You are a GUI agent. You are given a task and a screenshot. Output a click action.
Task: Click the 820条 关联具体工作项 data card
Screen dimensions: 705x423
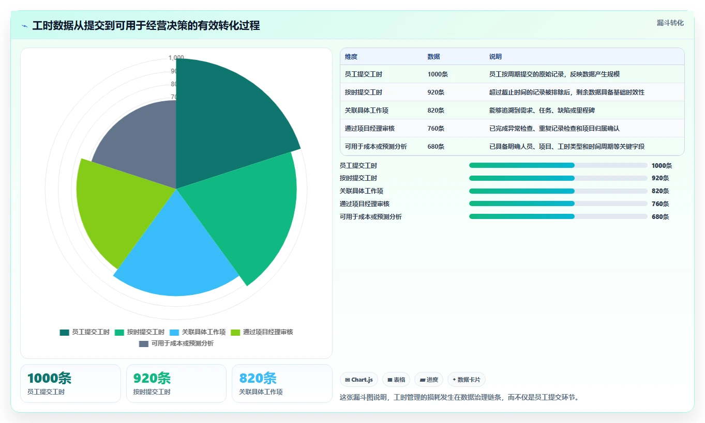pos(282,383)
